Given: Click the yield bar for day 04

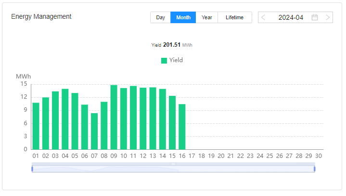Looking at the screenshot, I should pos(65,119).
